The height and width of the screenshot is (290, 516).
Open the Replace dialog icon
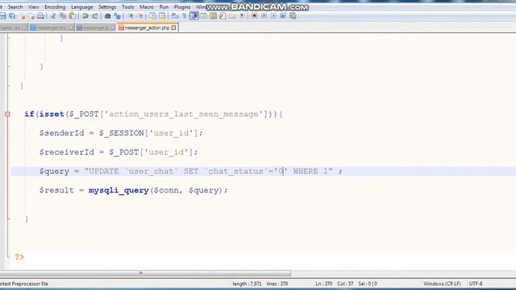(x=117, y=16)
